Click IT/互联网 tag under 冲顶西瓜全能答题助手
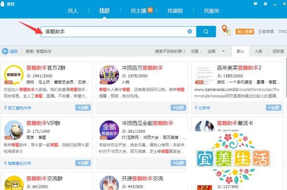The width and height of the screenshot is (287, 190). 130,137
